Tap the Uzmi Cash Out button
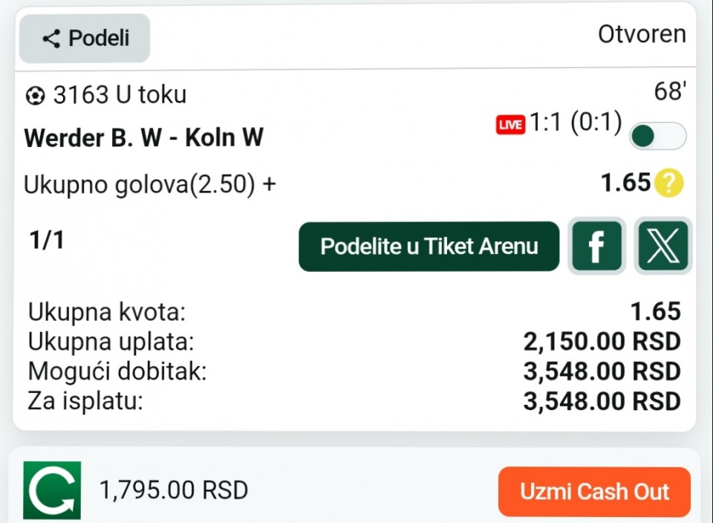Viewport: 713px width, 523px height. 594,491
